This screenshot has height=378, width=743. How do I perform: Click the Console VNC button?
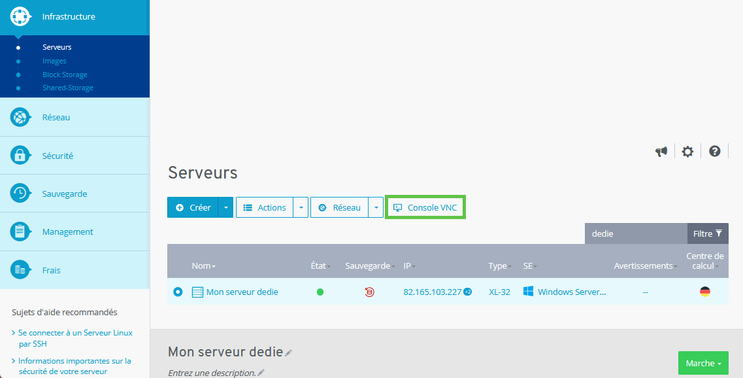[x=425, y=207]
